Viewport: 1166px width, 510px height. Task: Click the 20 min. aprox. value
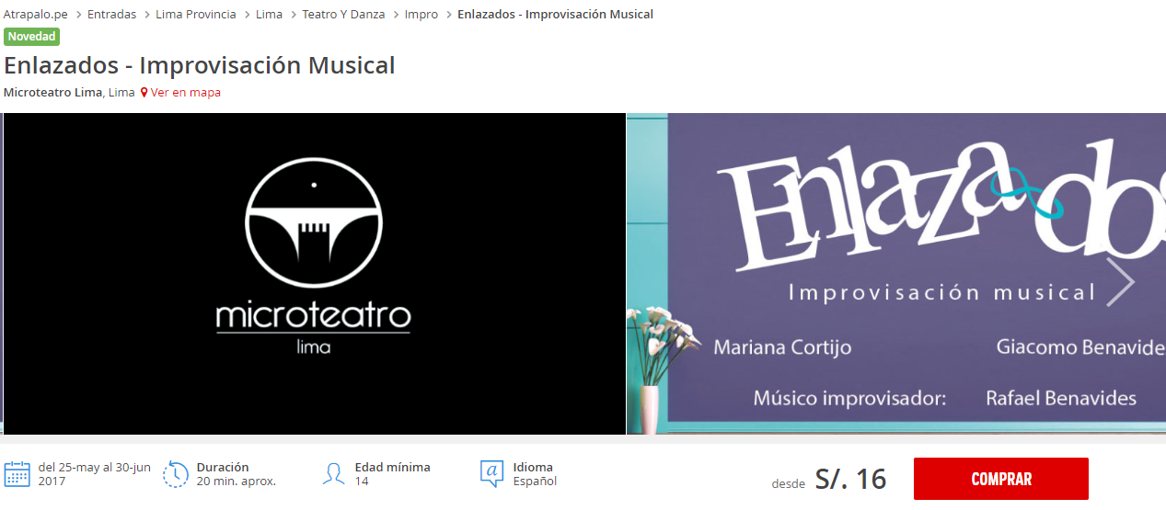[237, 481]
